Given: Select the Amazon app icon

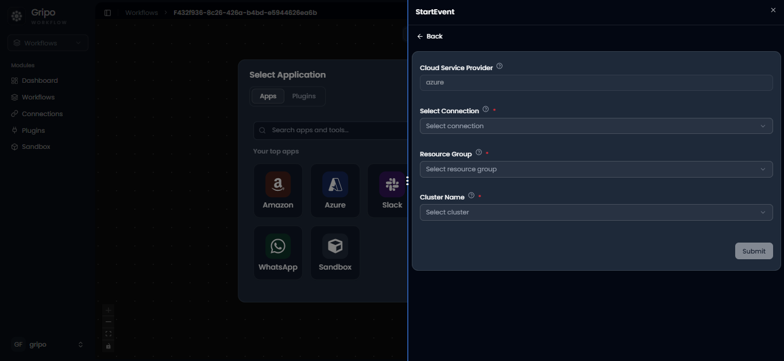Looking at the screenshot, I should pyautogui.click(x=278, y=185).
